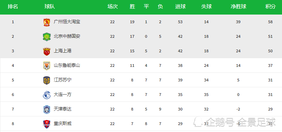Sort by the 排名 rank column header

tap(13, 7)
